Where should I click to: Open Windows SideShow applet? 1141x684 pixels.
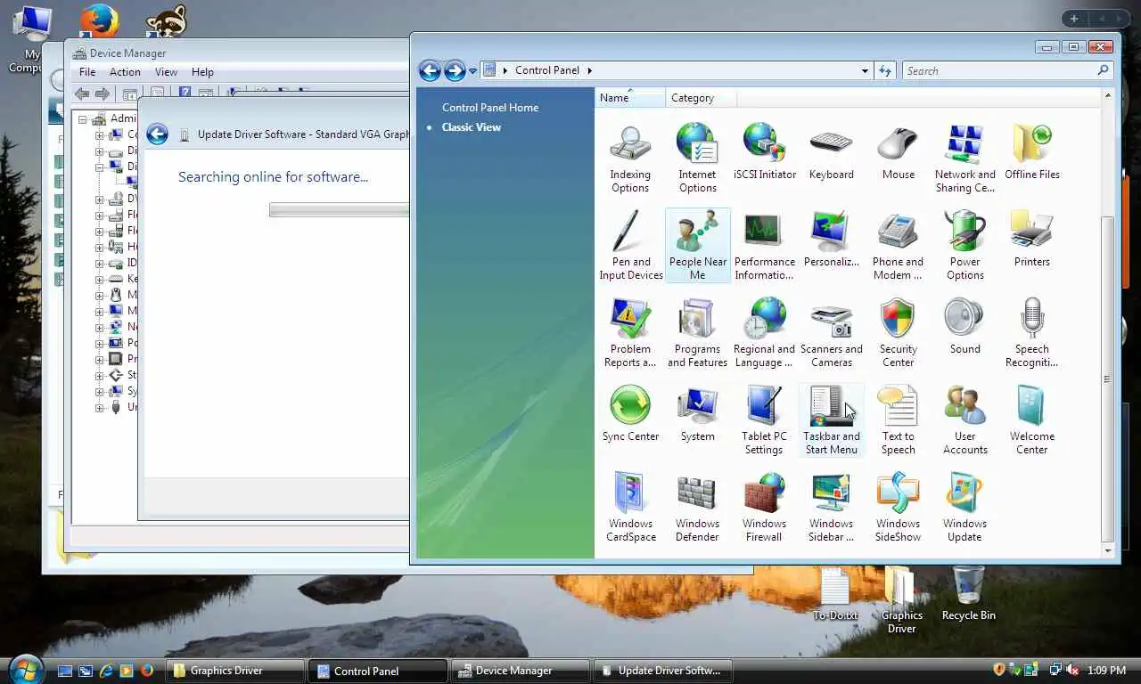pos(898,508)
